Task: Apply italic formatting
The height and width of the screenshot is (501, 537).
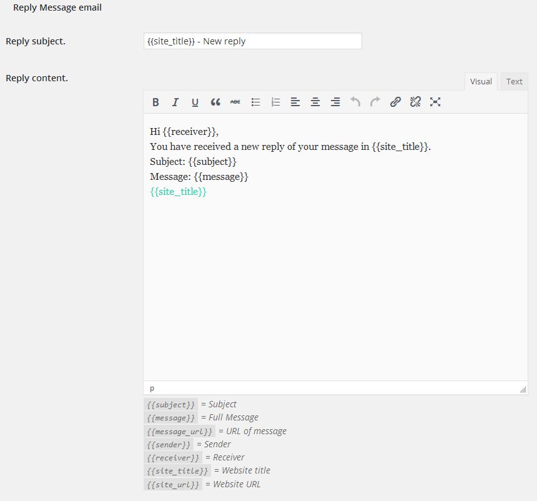Action: click(x=175, y=102)
